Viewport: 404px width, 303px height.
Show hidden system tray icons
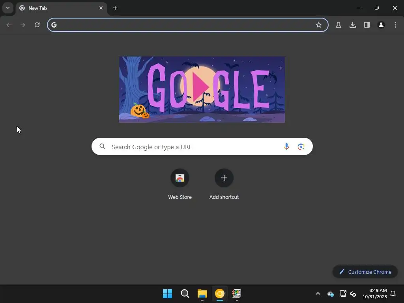[x=318, y=294]
